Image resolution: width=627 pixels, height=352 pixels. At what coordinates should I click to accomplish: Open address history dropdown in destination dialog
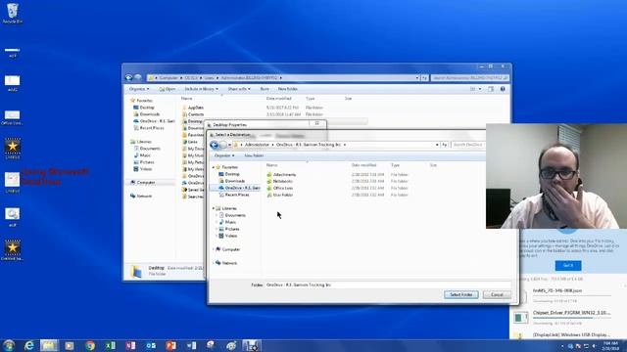(437, 145)
